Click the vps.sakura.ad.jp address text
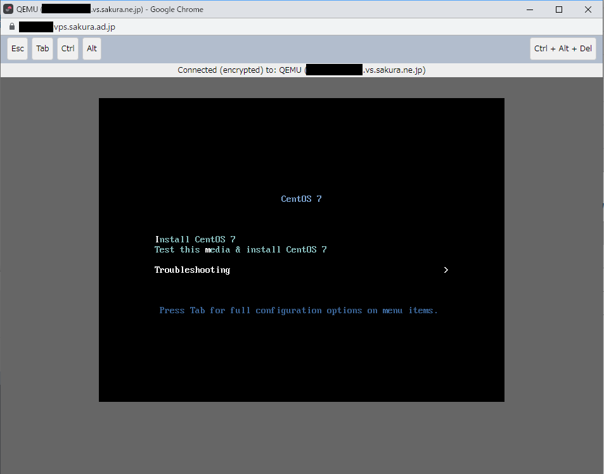This screenshot has width=604, height=474. click(84, 27)
